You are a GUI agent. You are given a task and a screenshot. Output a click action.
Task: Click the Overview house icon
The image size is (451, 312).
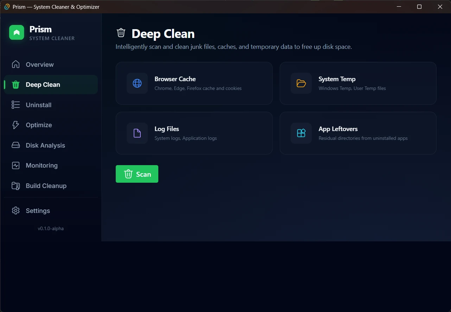pos(15,64)
